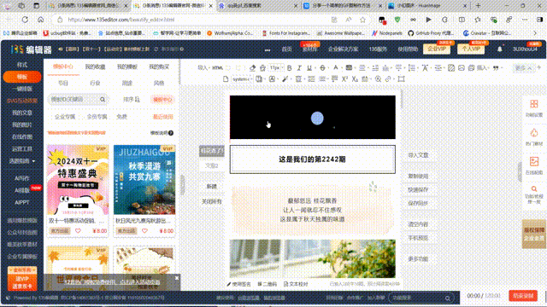Click 快速保存 button
547x307 pixels.
point(418,190)
